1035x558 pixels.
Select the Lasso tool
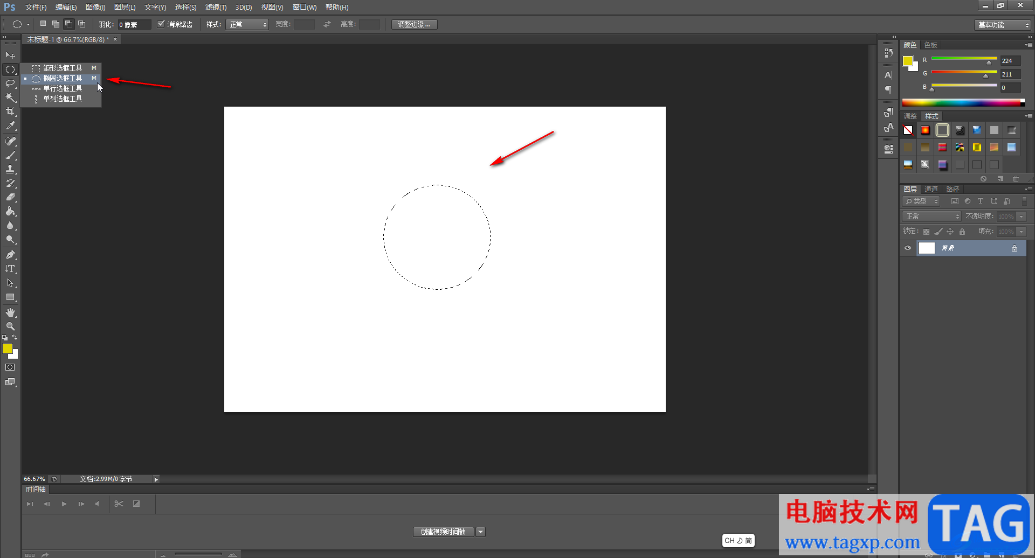[10, 83]
